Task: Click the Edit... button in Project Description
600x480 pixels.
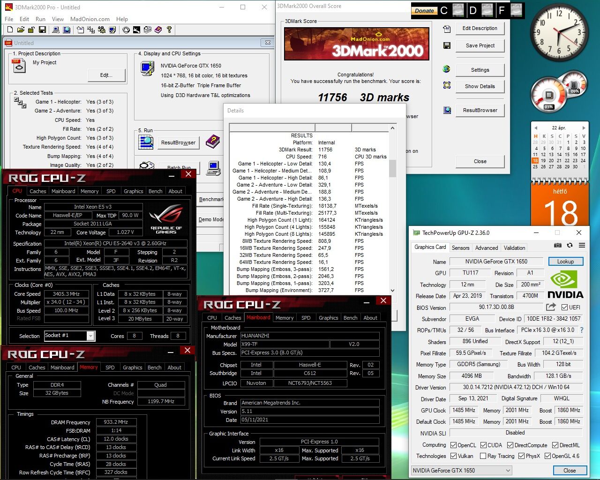Action: coord(106,75)
